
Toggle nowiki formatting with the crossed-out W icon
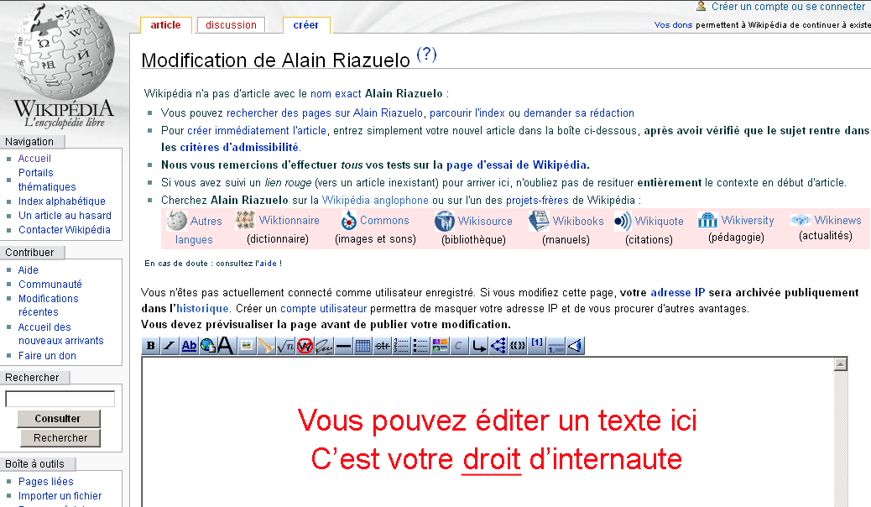click(305, 346)
